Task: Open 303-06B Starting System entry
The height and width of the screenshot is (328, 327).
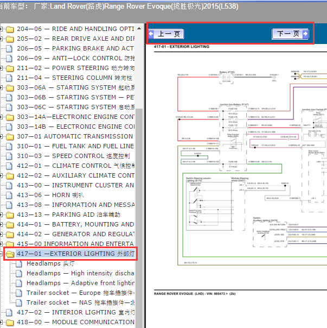Action: [x=75, y=98]
